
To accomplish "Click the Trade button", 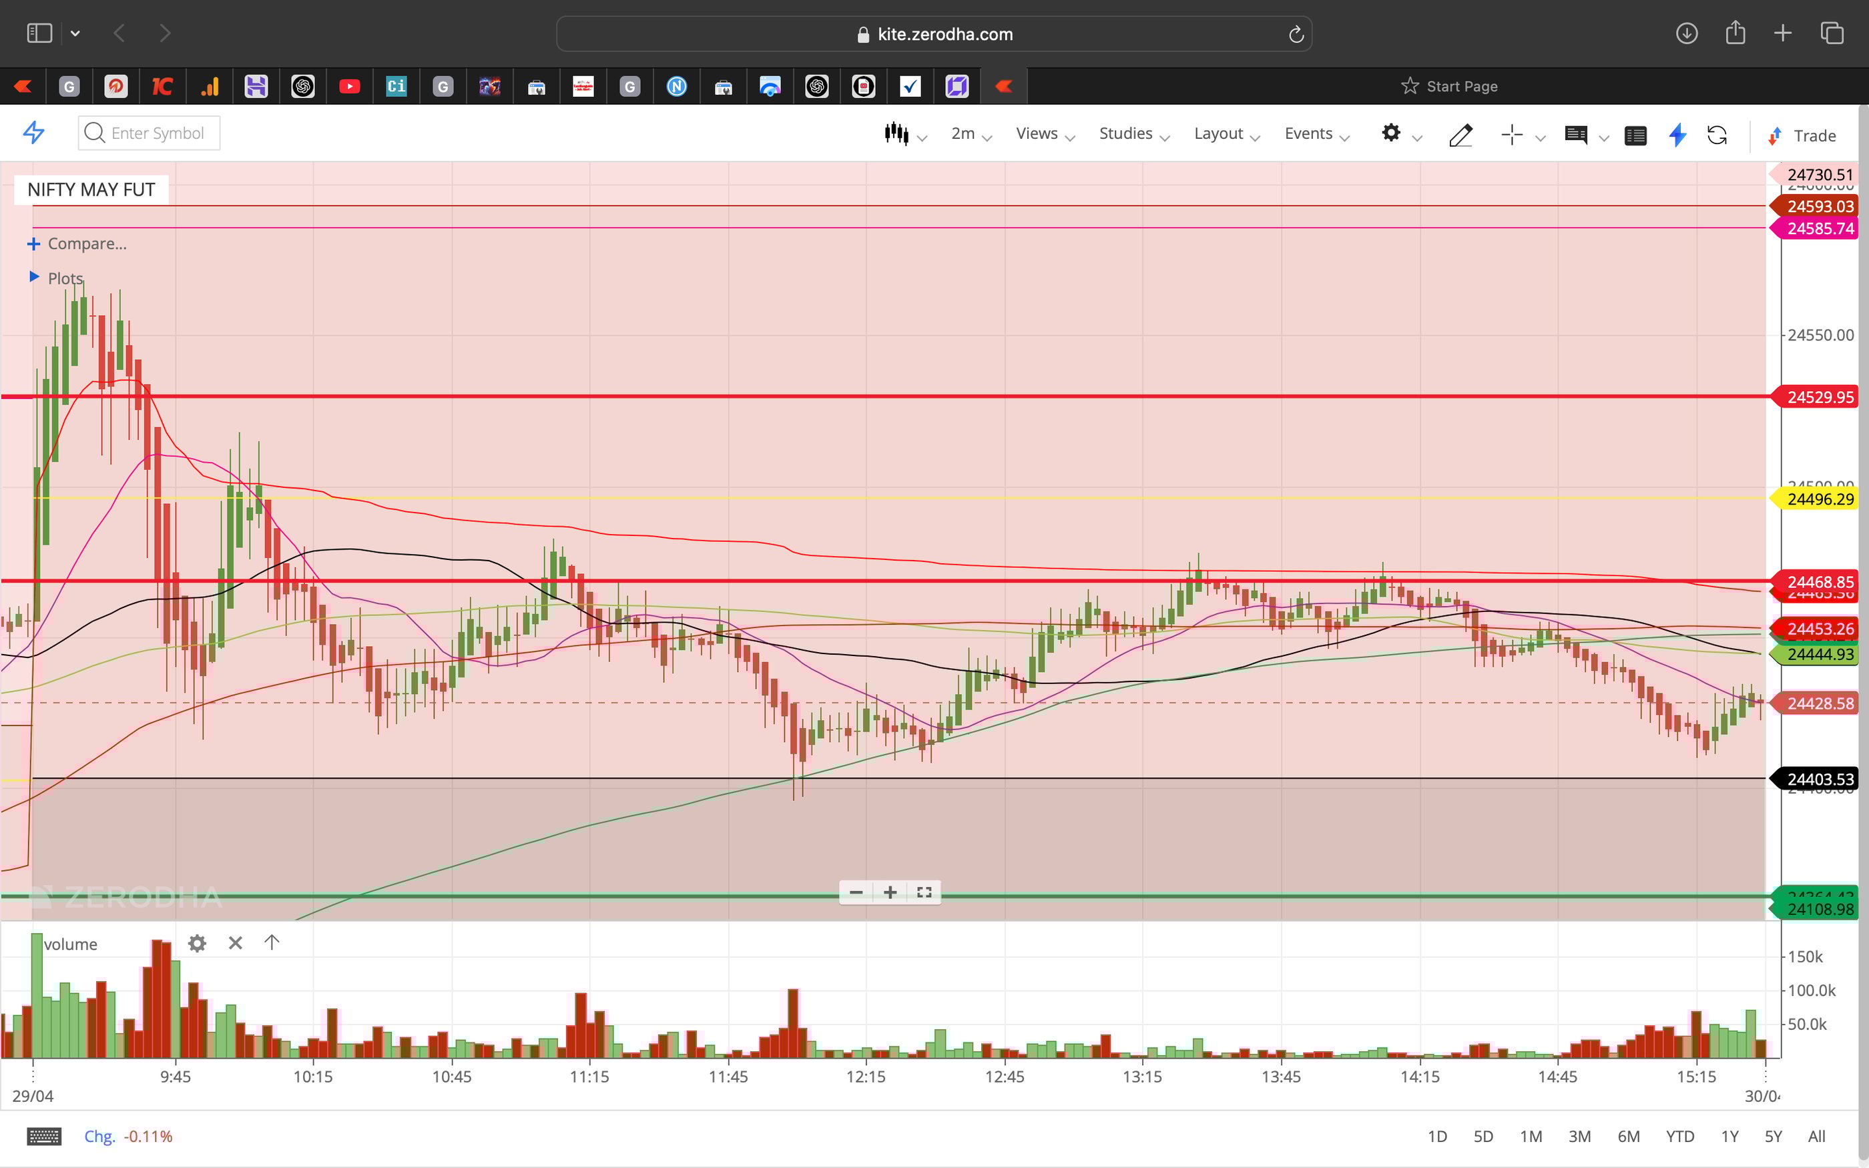I will coord(1814,135).
